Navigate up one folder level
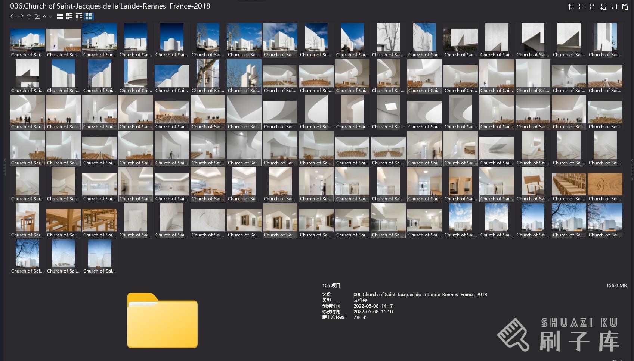 (29, 16)
